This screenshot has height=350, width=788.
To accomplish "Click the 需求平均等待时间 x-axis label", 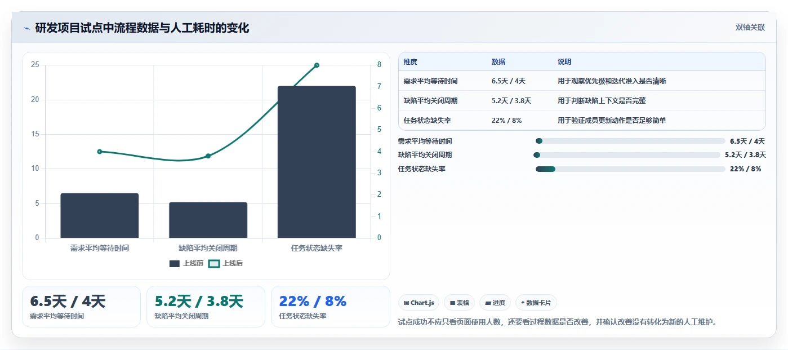I will click(100, 248).
